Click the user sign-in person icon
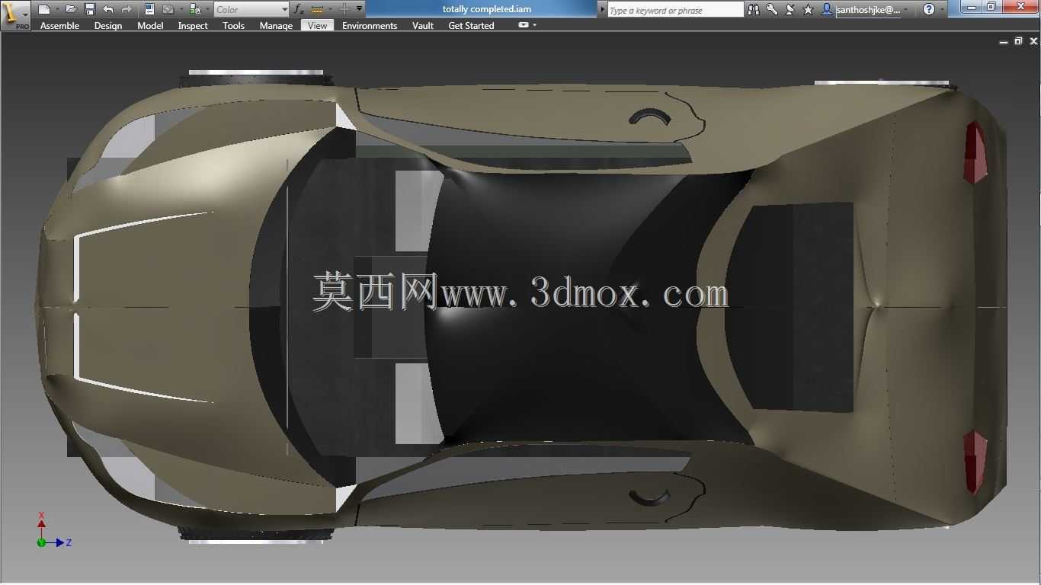 point(827,9)
